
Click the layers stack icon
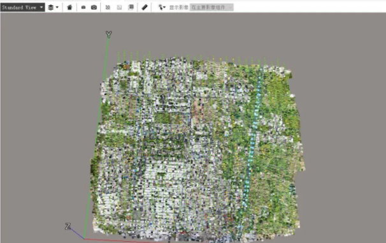(51, 8)
